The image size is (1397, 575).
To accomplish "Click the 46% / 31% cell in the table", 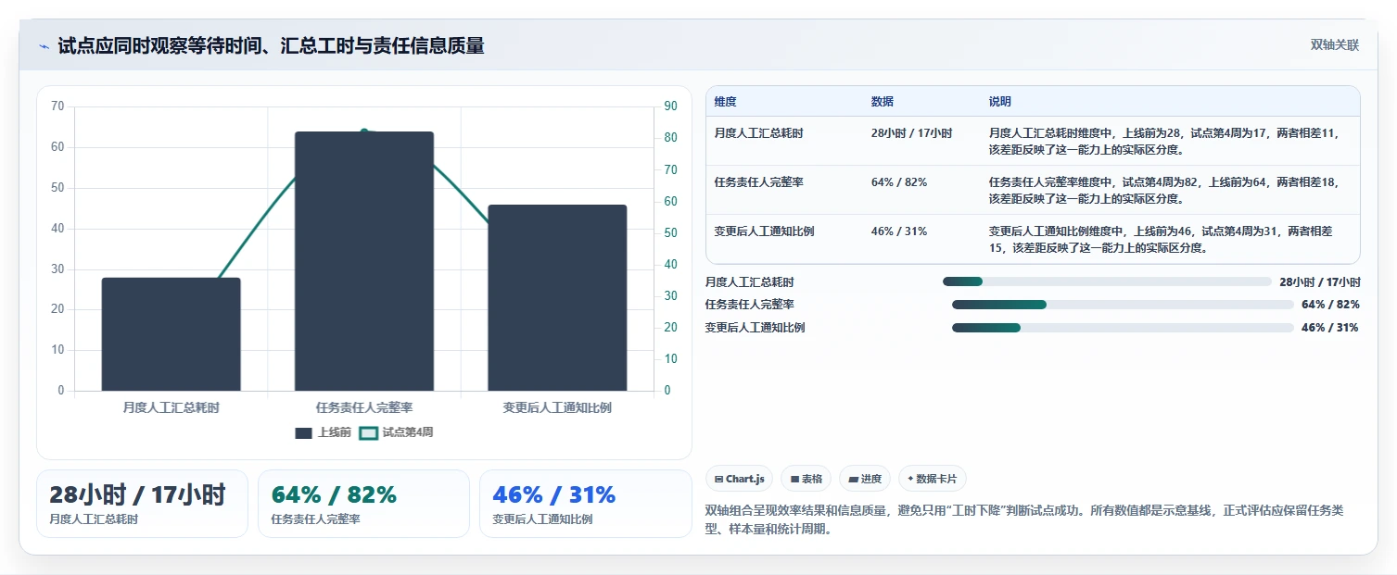I will (x=898, y=231).
